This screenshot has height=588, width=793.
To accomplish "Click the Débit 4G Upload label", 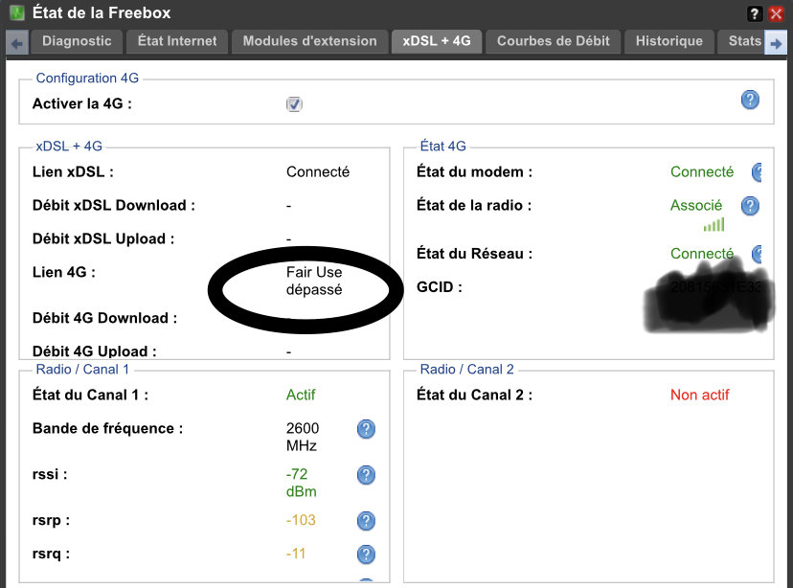I will pyautogui.click(x=95, y=351).
